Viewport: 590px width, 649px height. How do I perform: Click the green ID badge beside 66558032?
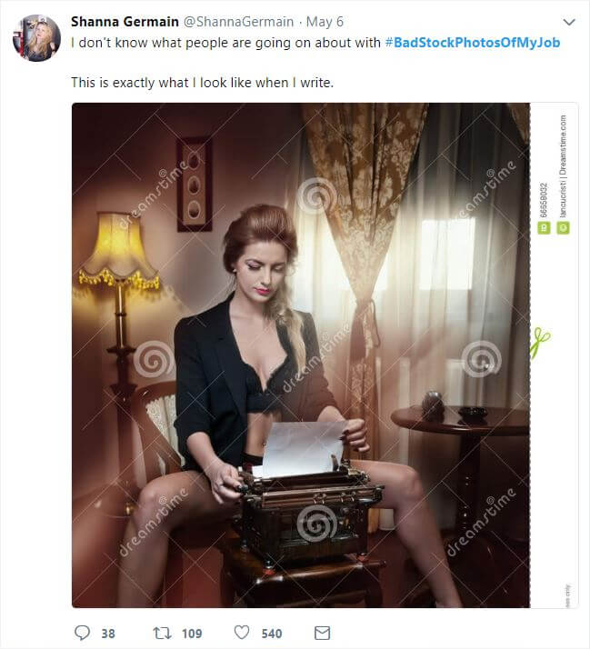coord(544,227)
